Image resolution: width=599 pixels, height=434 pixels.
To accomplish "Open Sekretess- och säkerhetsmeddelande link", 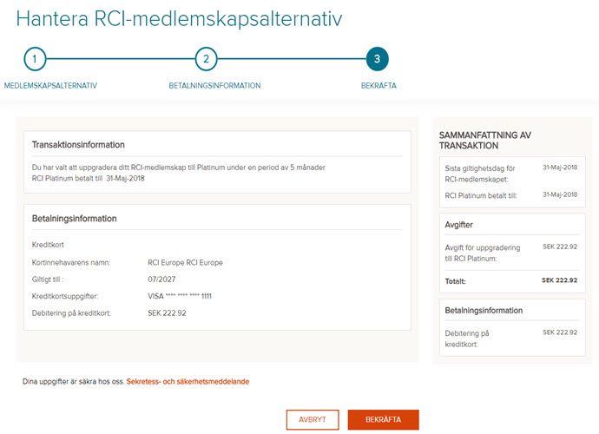I will click(x=188, y=381).
